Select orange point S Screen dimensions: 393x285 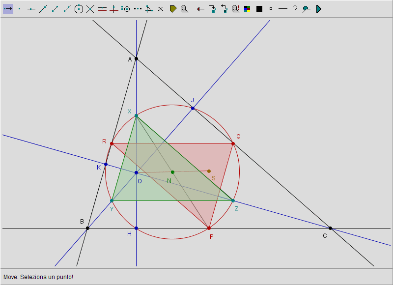(x=209, y=171)
